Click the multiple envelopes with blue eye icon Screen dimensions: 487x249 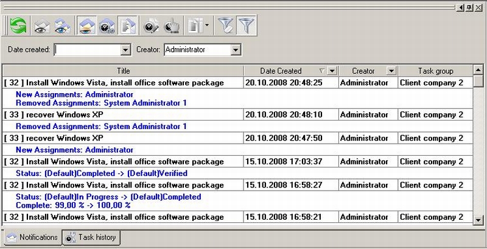pyautogui.click(x=63, y=26)
